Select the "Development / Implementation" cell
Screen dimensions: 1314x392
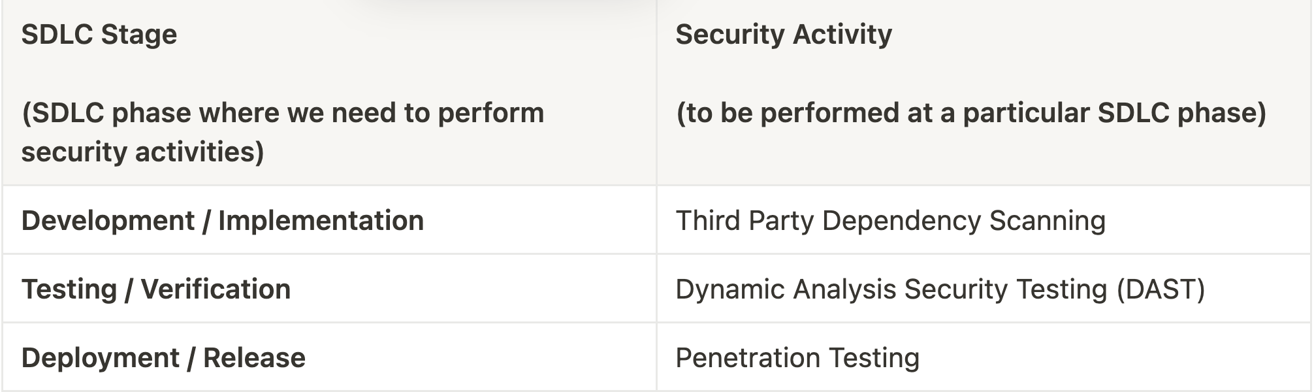point(222,221)
